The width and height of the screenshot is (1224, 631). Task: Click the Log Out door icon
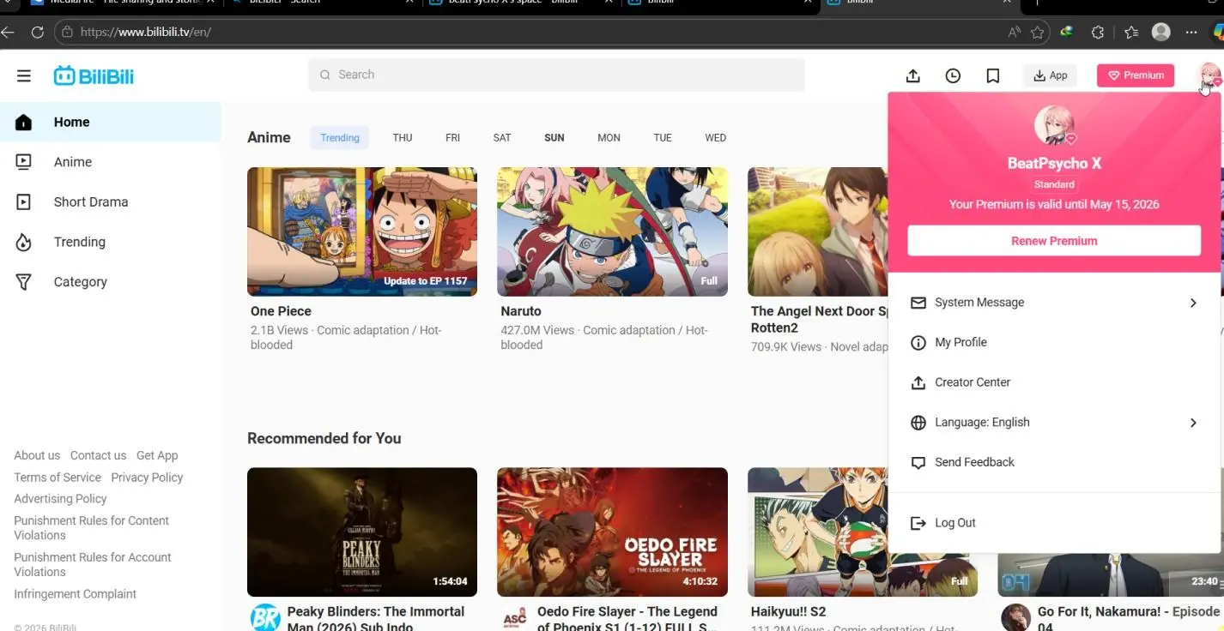pyautogui.click(x=918, y=523)
